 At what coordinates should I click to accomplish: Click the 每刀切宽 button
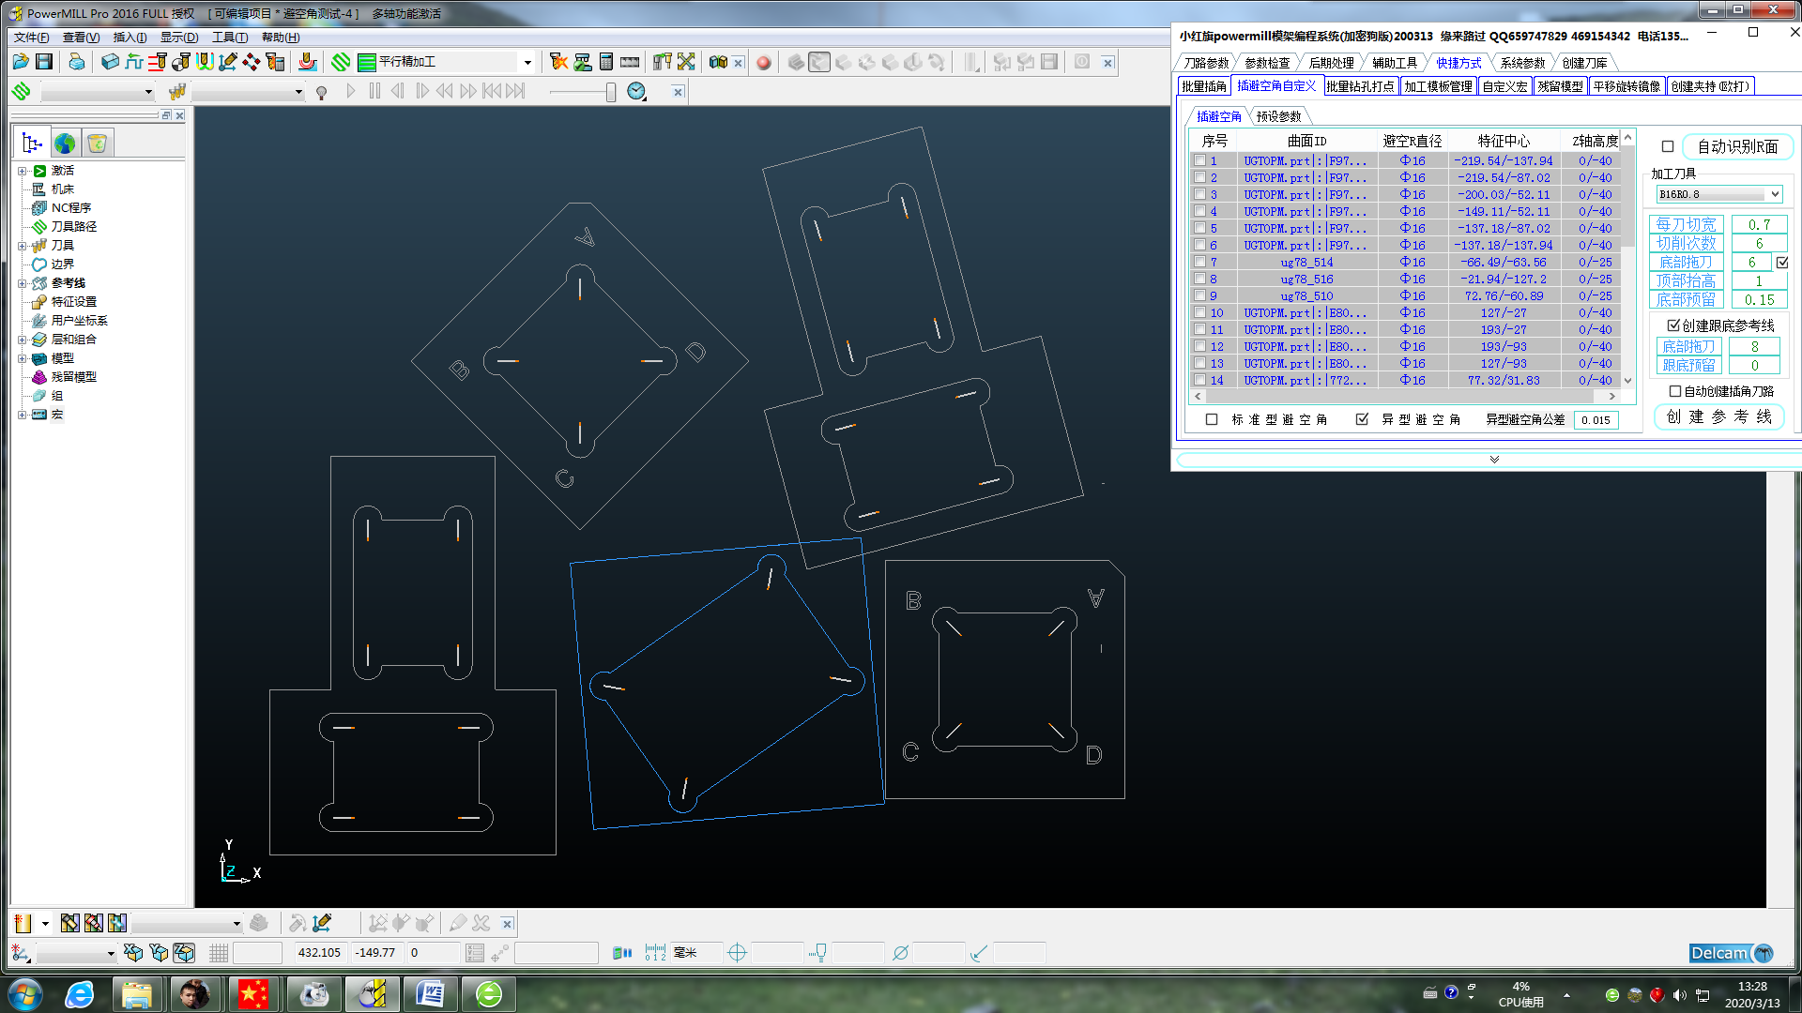click(x=1686, y=224)
